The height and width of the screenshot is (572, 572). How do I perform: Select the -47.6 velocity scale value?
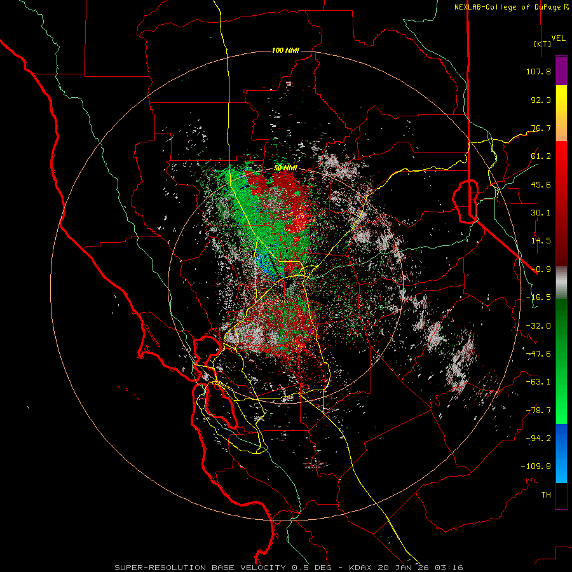538,354
